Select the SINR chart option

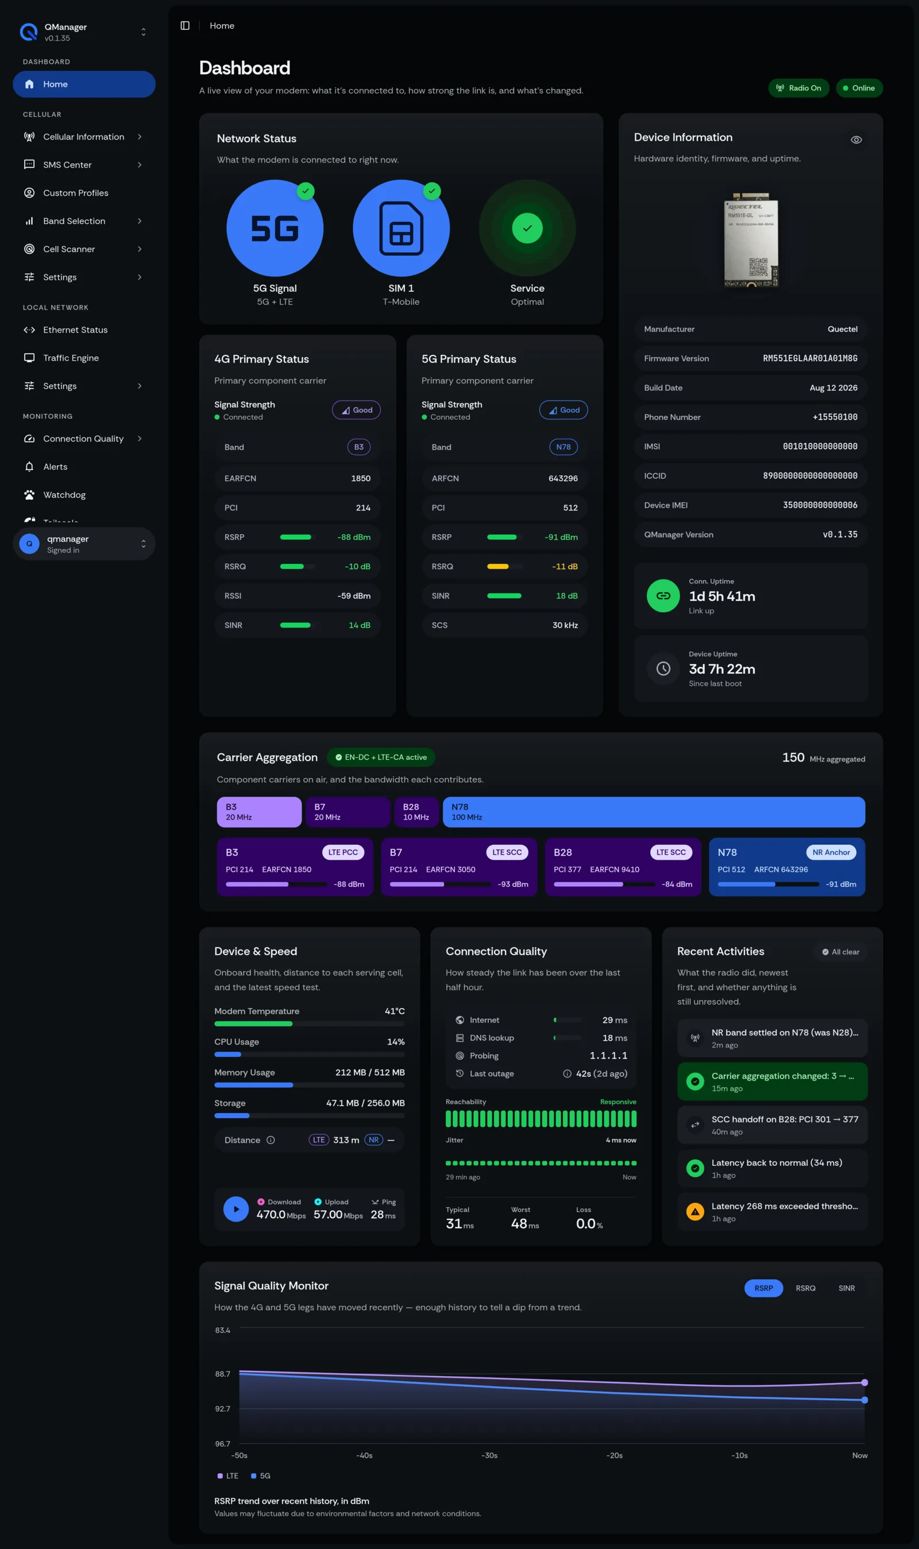point(847,1288)
